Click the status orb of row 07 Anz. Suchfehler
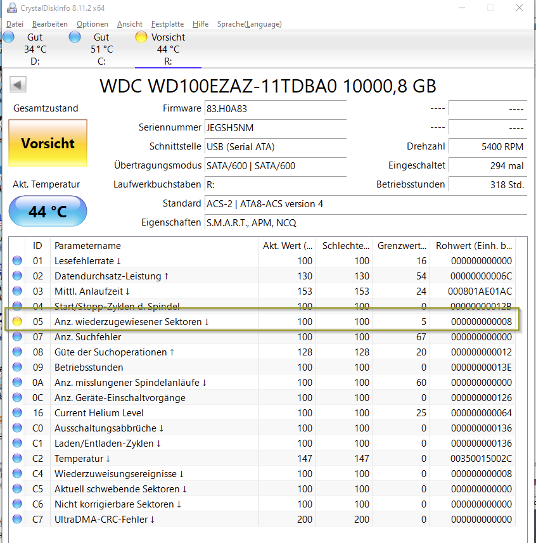 pyautogui.click(x=17, y=336)
